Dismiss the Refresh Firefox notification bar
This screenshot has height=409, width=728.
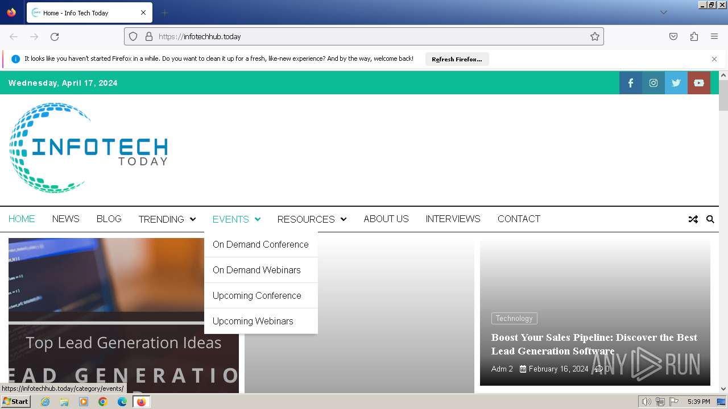[714, 59]
